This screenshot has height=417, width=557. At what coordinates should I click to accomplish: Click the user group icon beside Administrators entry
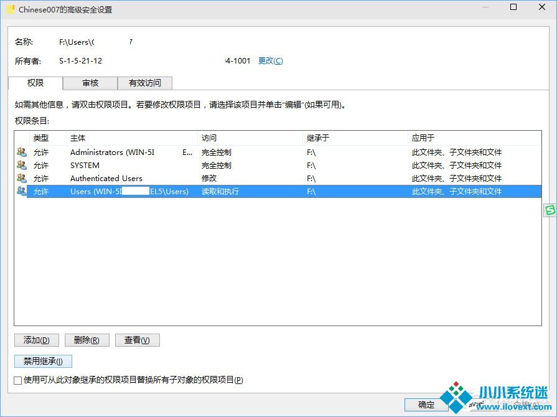22,152
